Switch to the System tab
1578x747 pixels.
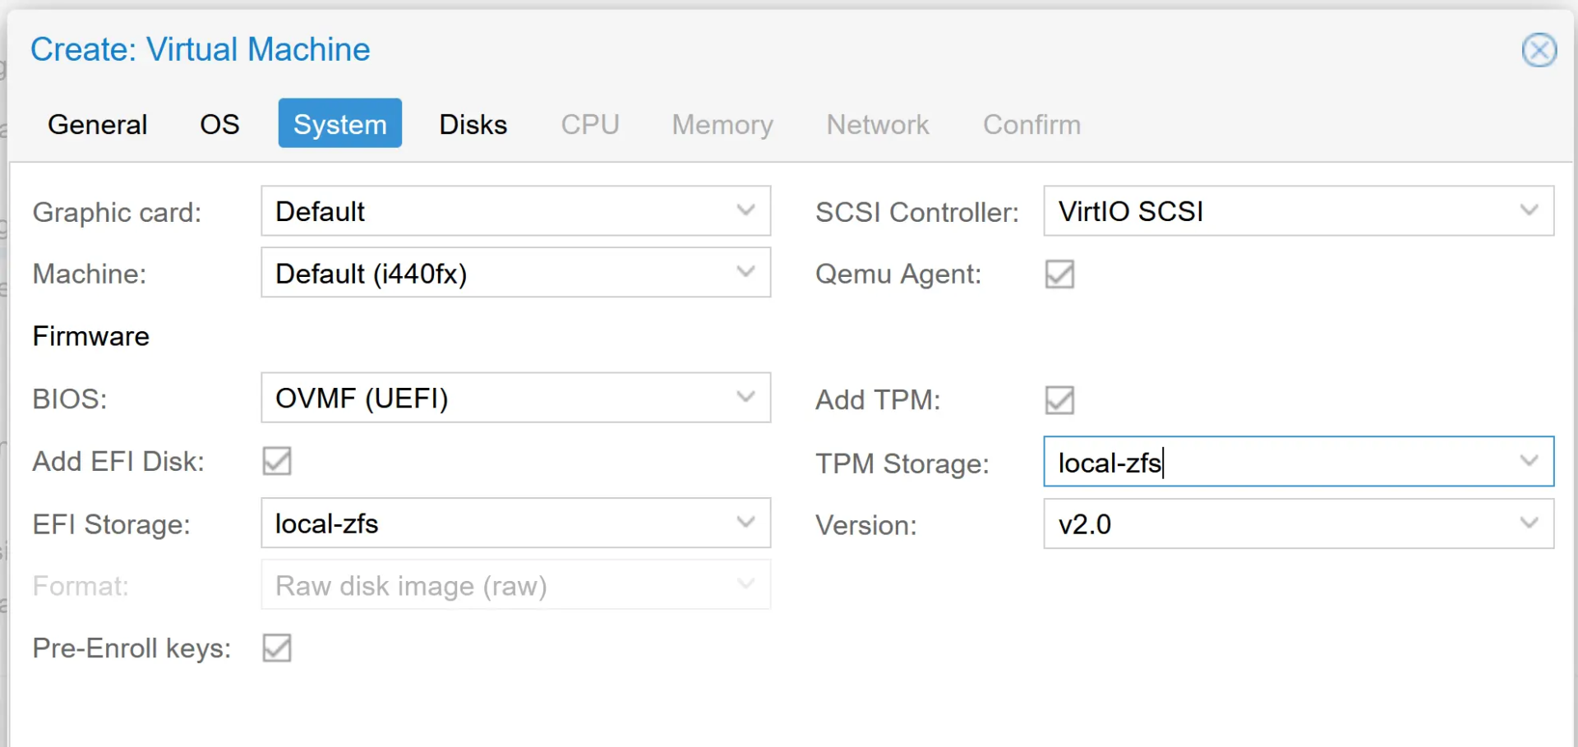pyautogui.click(x=339, y=124)
